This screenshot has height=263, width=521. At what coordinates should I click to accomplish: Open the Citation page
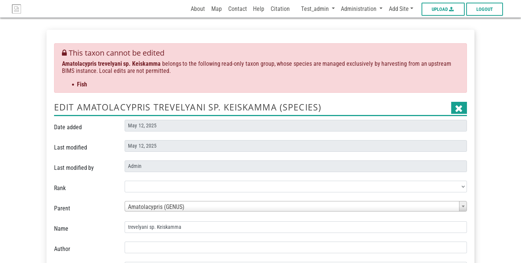point(280,9)
